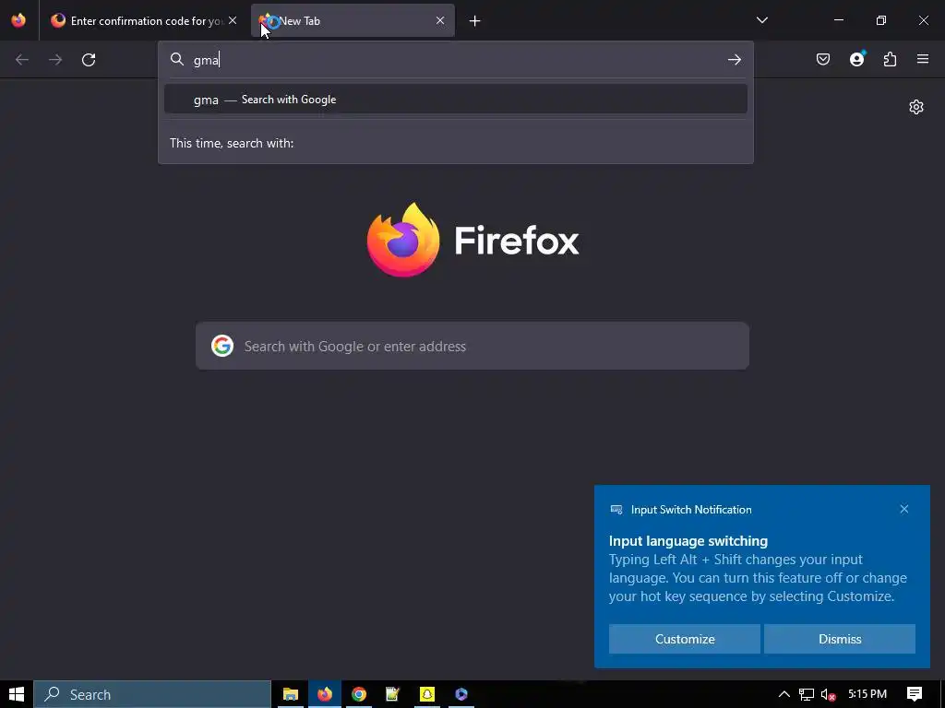Screen dimensions: 945x708
Task: Open File Explorer from taskbar
Action: (291, 694)
